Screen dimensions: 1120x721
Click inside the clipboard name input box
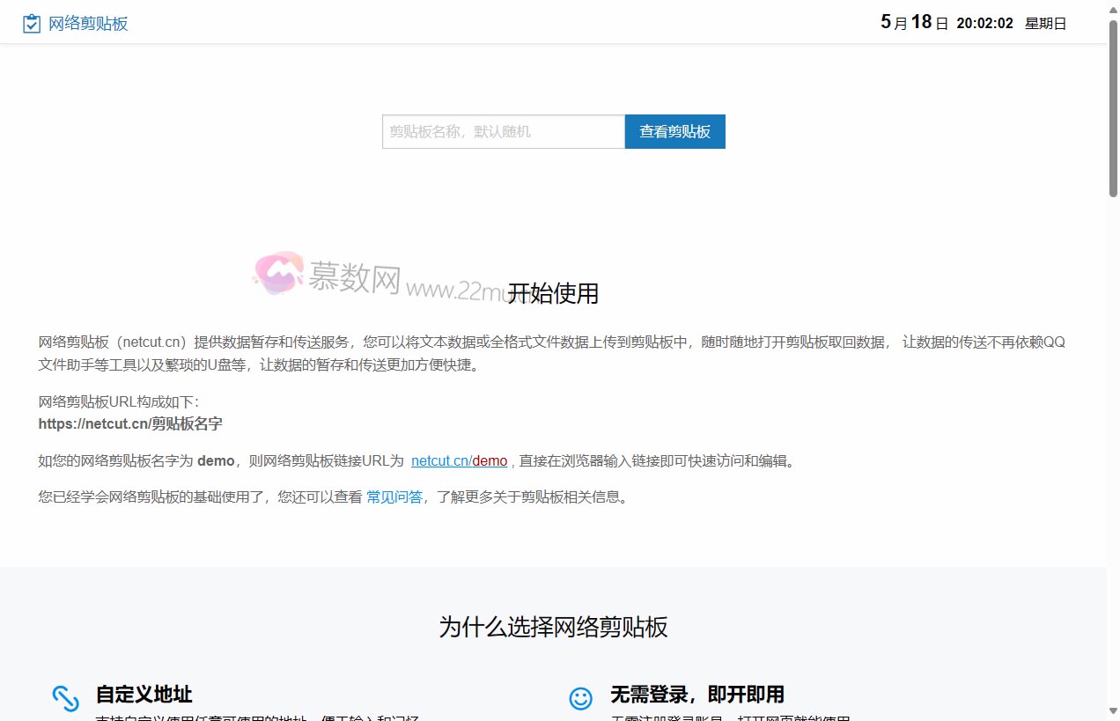pos(503,131)
